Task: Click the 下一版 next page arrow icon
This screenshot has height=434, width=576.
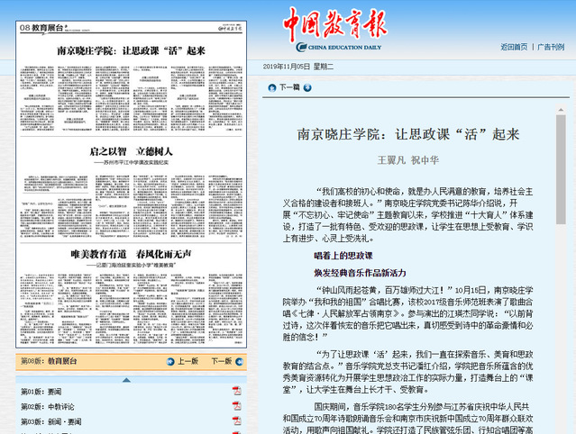Action: [x=239, y=362]
